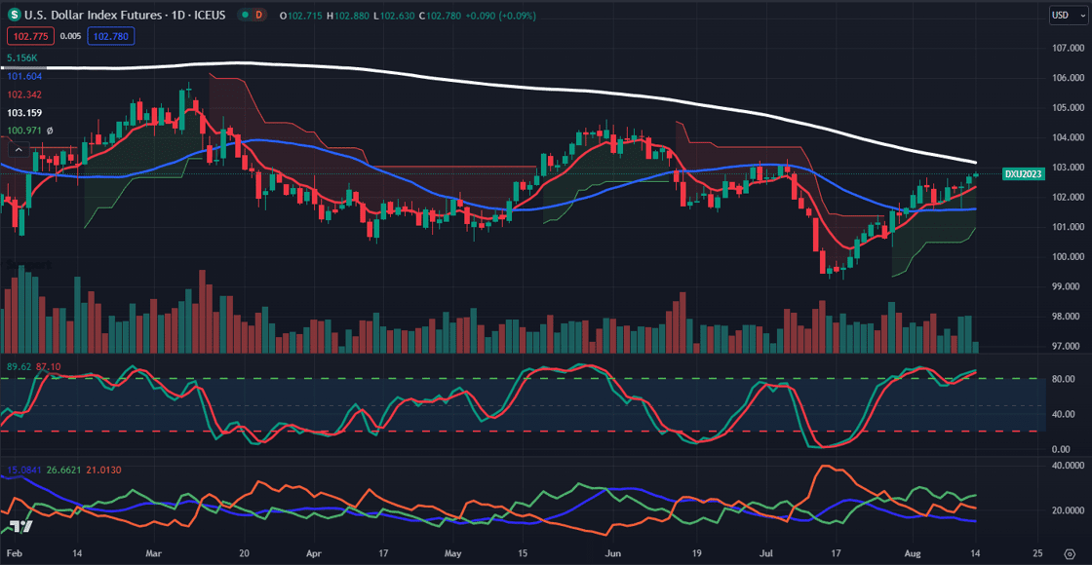This screenshot has height=565, width=1092.
Task: Click the red 102.342 indicator value
Action: click(x=24, y=94)
